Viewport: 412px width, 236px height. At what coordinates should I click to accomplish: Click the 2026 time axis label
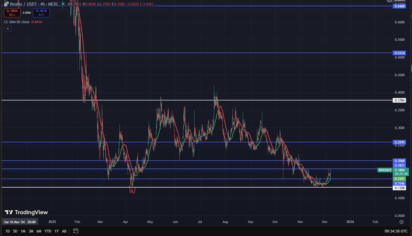(x=350, y=222)
